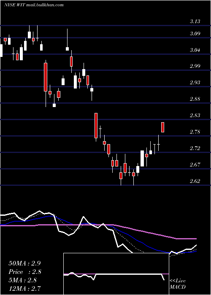Click the 2.78 price axis label

(195, 132)
